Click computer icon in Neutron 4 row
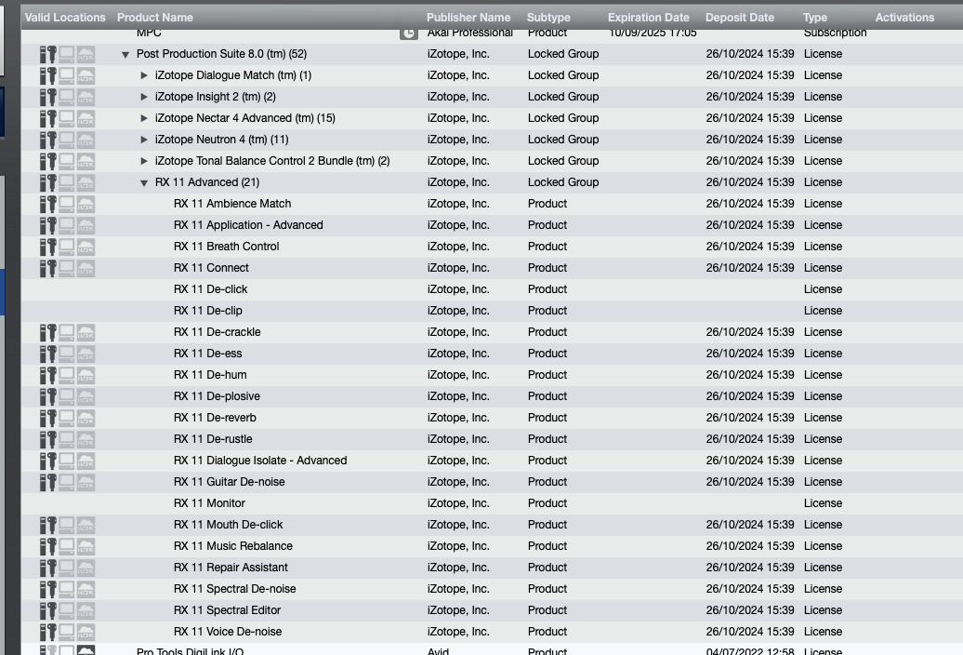Image resolution: width=963 pixels, height=655 pixels. click(x=66, y=140)
